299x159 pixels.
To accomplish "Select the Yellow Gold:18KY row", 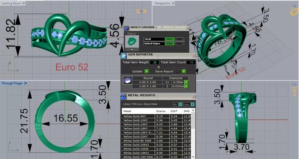I will (x=157, y=128).
